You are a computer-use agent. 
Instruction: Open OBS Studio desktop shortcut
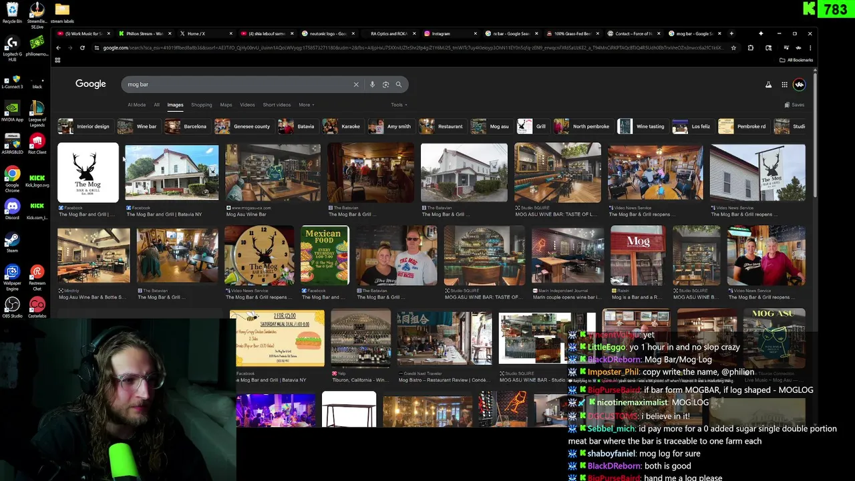pyautogui.click(x=12, y=307)
